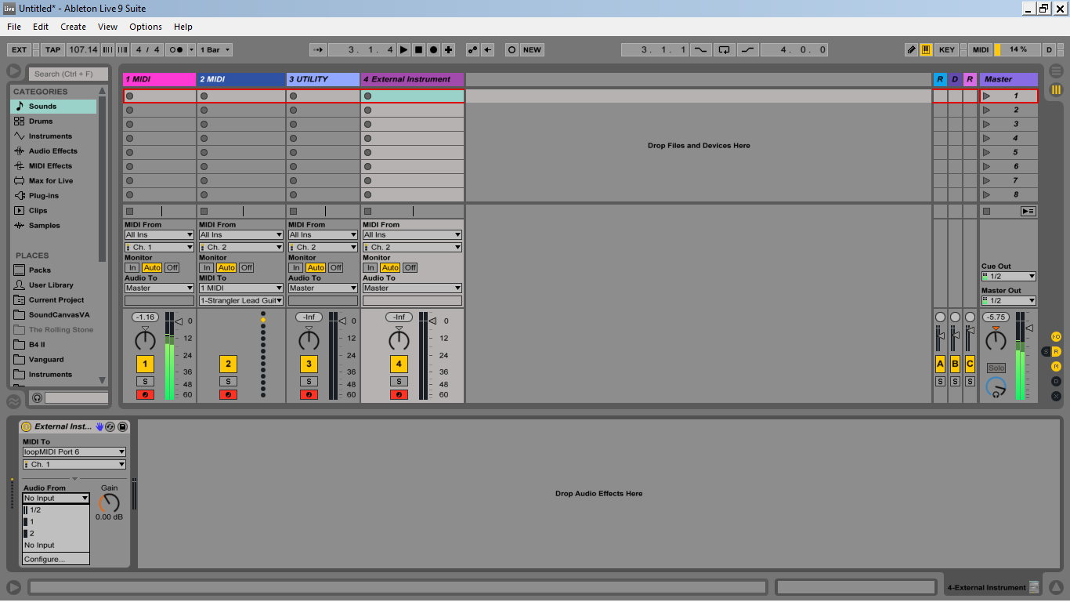Open MIDI To dropdown on track 2 MIDI

[240, 288]
